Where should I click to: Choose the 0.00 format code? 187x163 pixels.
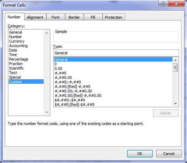coord(113,69)
